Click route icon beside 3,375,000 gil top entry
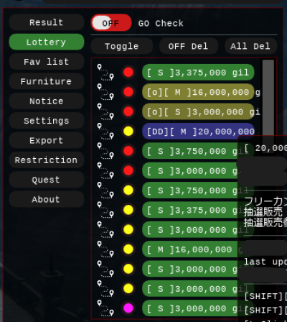 point(105,72)
